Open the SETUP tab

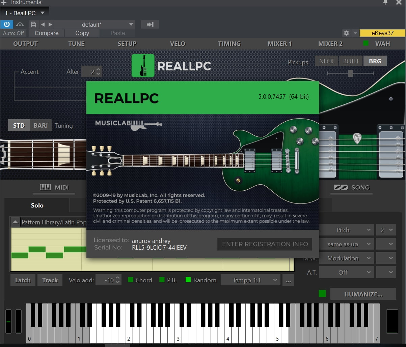point(127,43)
